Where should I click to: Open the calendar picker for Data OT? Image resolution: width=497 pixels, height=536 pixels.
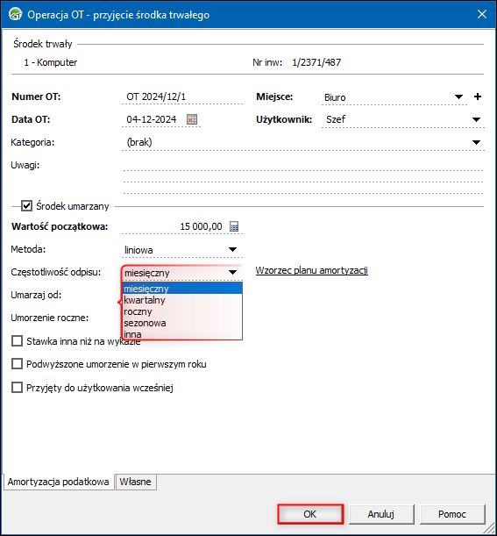pyautogui.click(x=192, y=119)
